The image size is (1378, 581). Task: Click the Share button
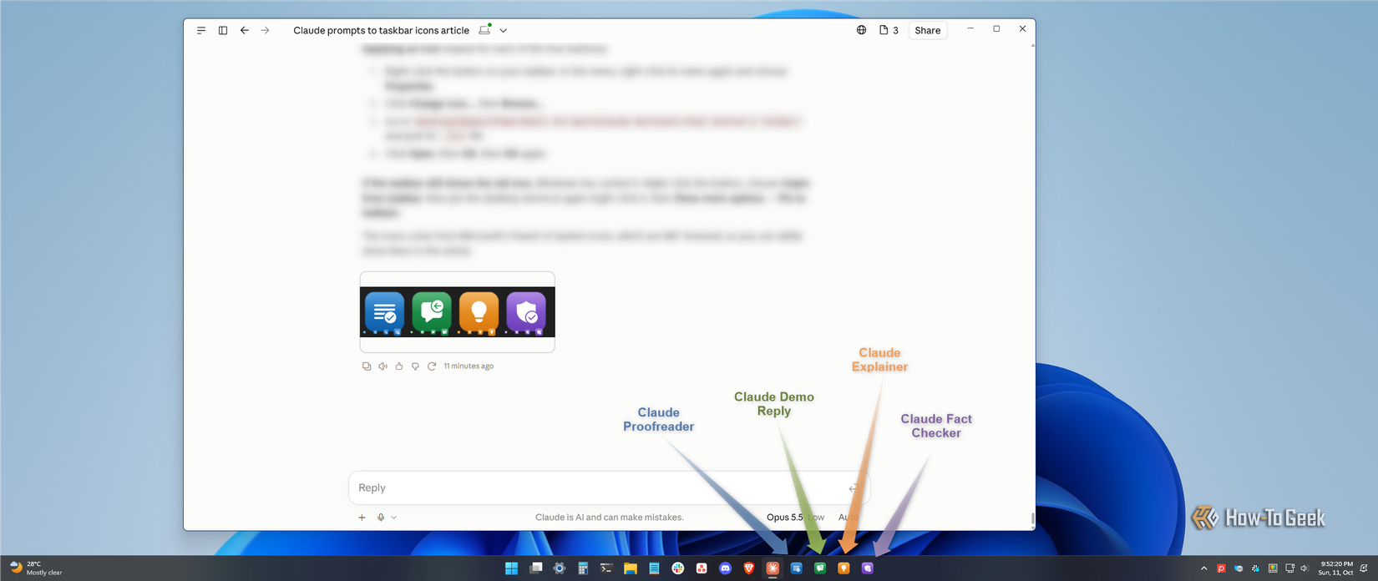point(927,30)
